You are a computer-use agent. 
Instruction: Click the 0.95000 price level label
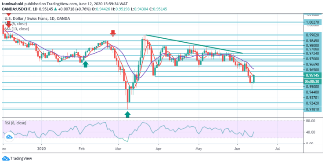(x=313, y=86)
